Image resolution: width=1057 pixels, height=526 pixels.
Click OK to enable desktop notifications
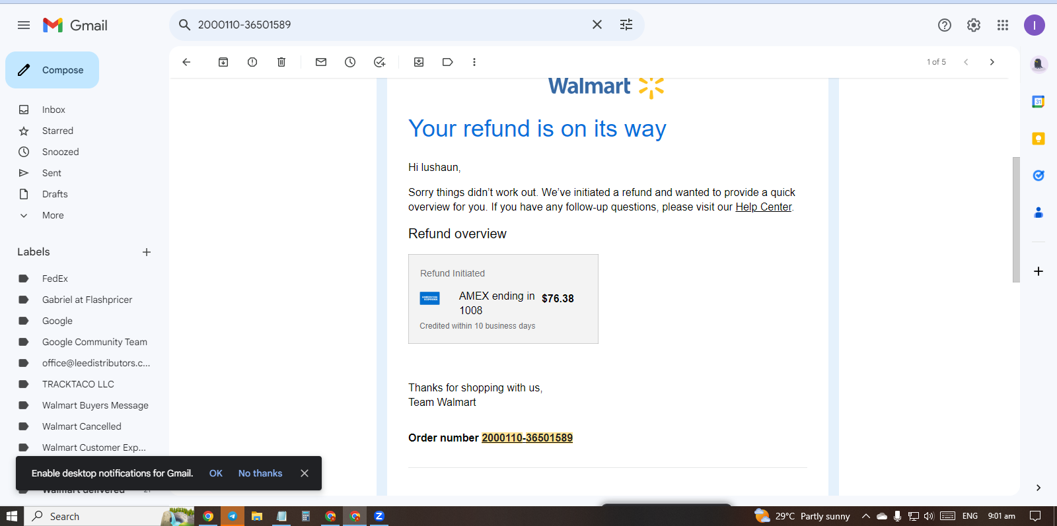pos(216,473)
